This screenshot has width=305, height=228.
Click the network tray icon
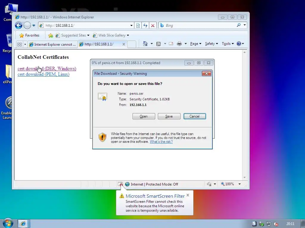pyautogui.click(x=269, y=224)
